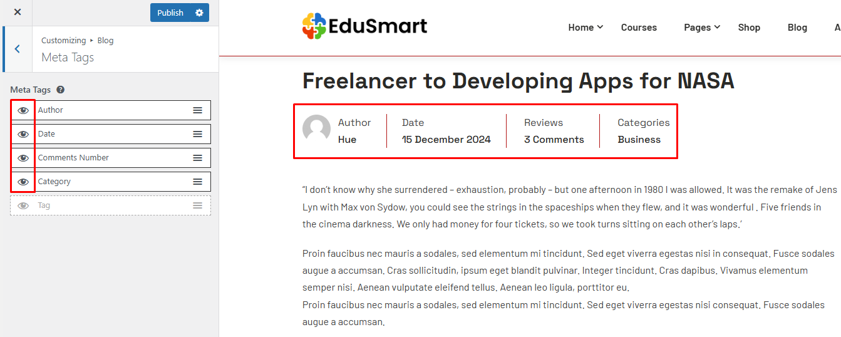
Task: Open the Meta Tags help question icon
Action: [61, 90]
